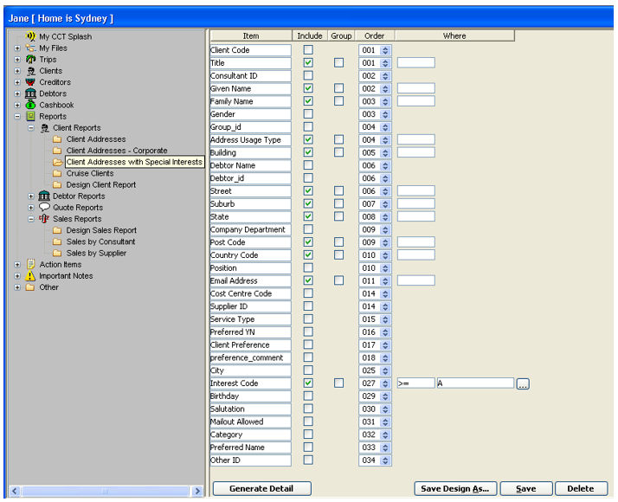
Task: Adjust the Order spinner for Interest Code
Action: click(x=385, y=383)
